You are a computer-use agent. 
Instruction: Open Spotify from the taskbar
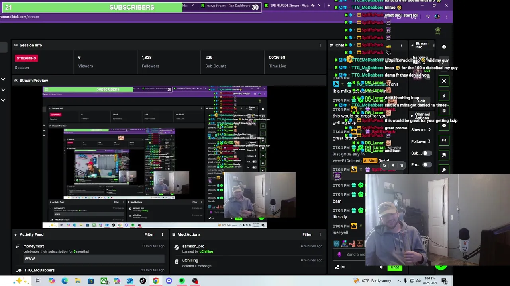pyautogui.click(x=182, y=281)
